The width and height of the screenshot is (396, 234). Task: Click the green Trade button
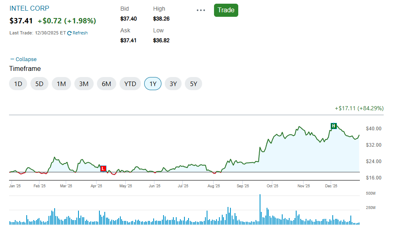click(226, 10)
